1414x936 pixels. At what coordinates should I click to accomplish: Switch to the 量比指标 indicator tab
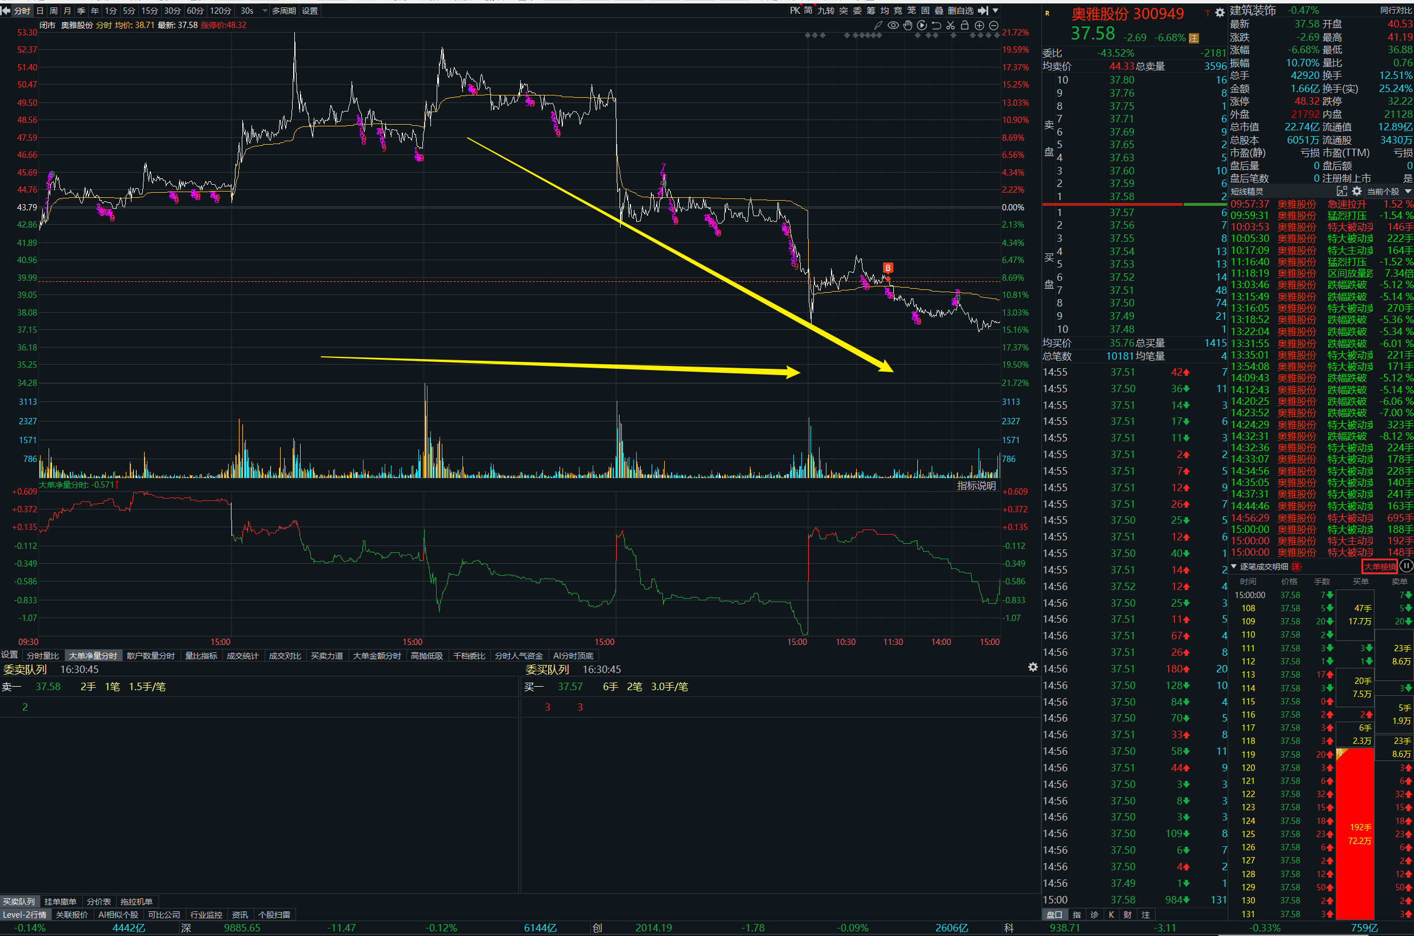(x=201, y=656)
